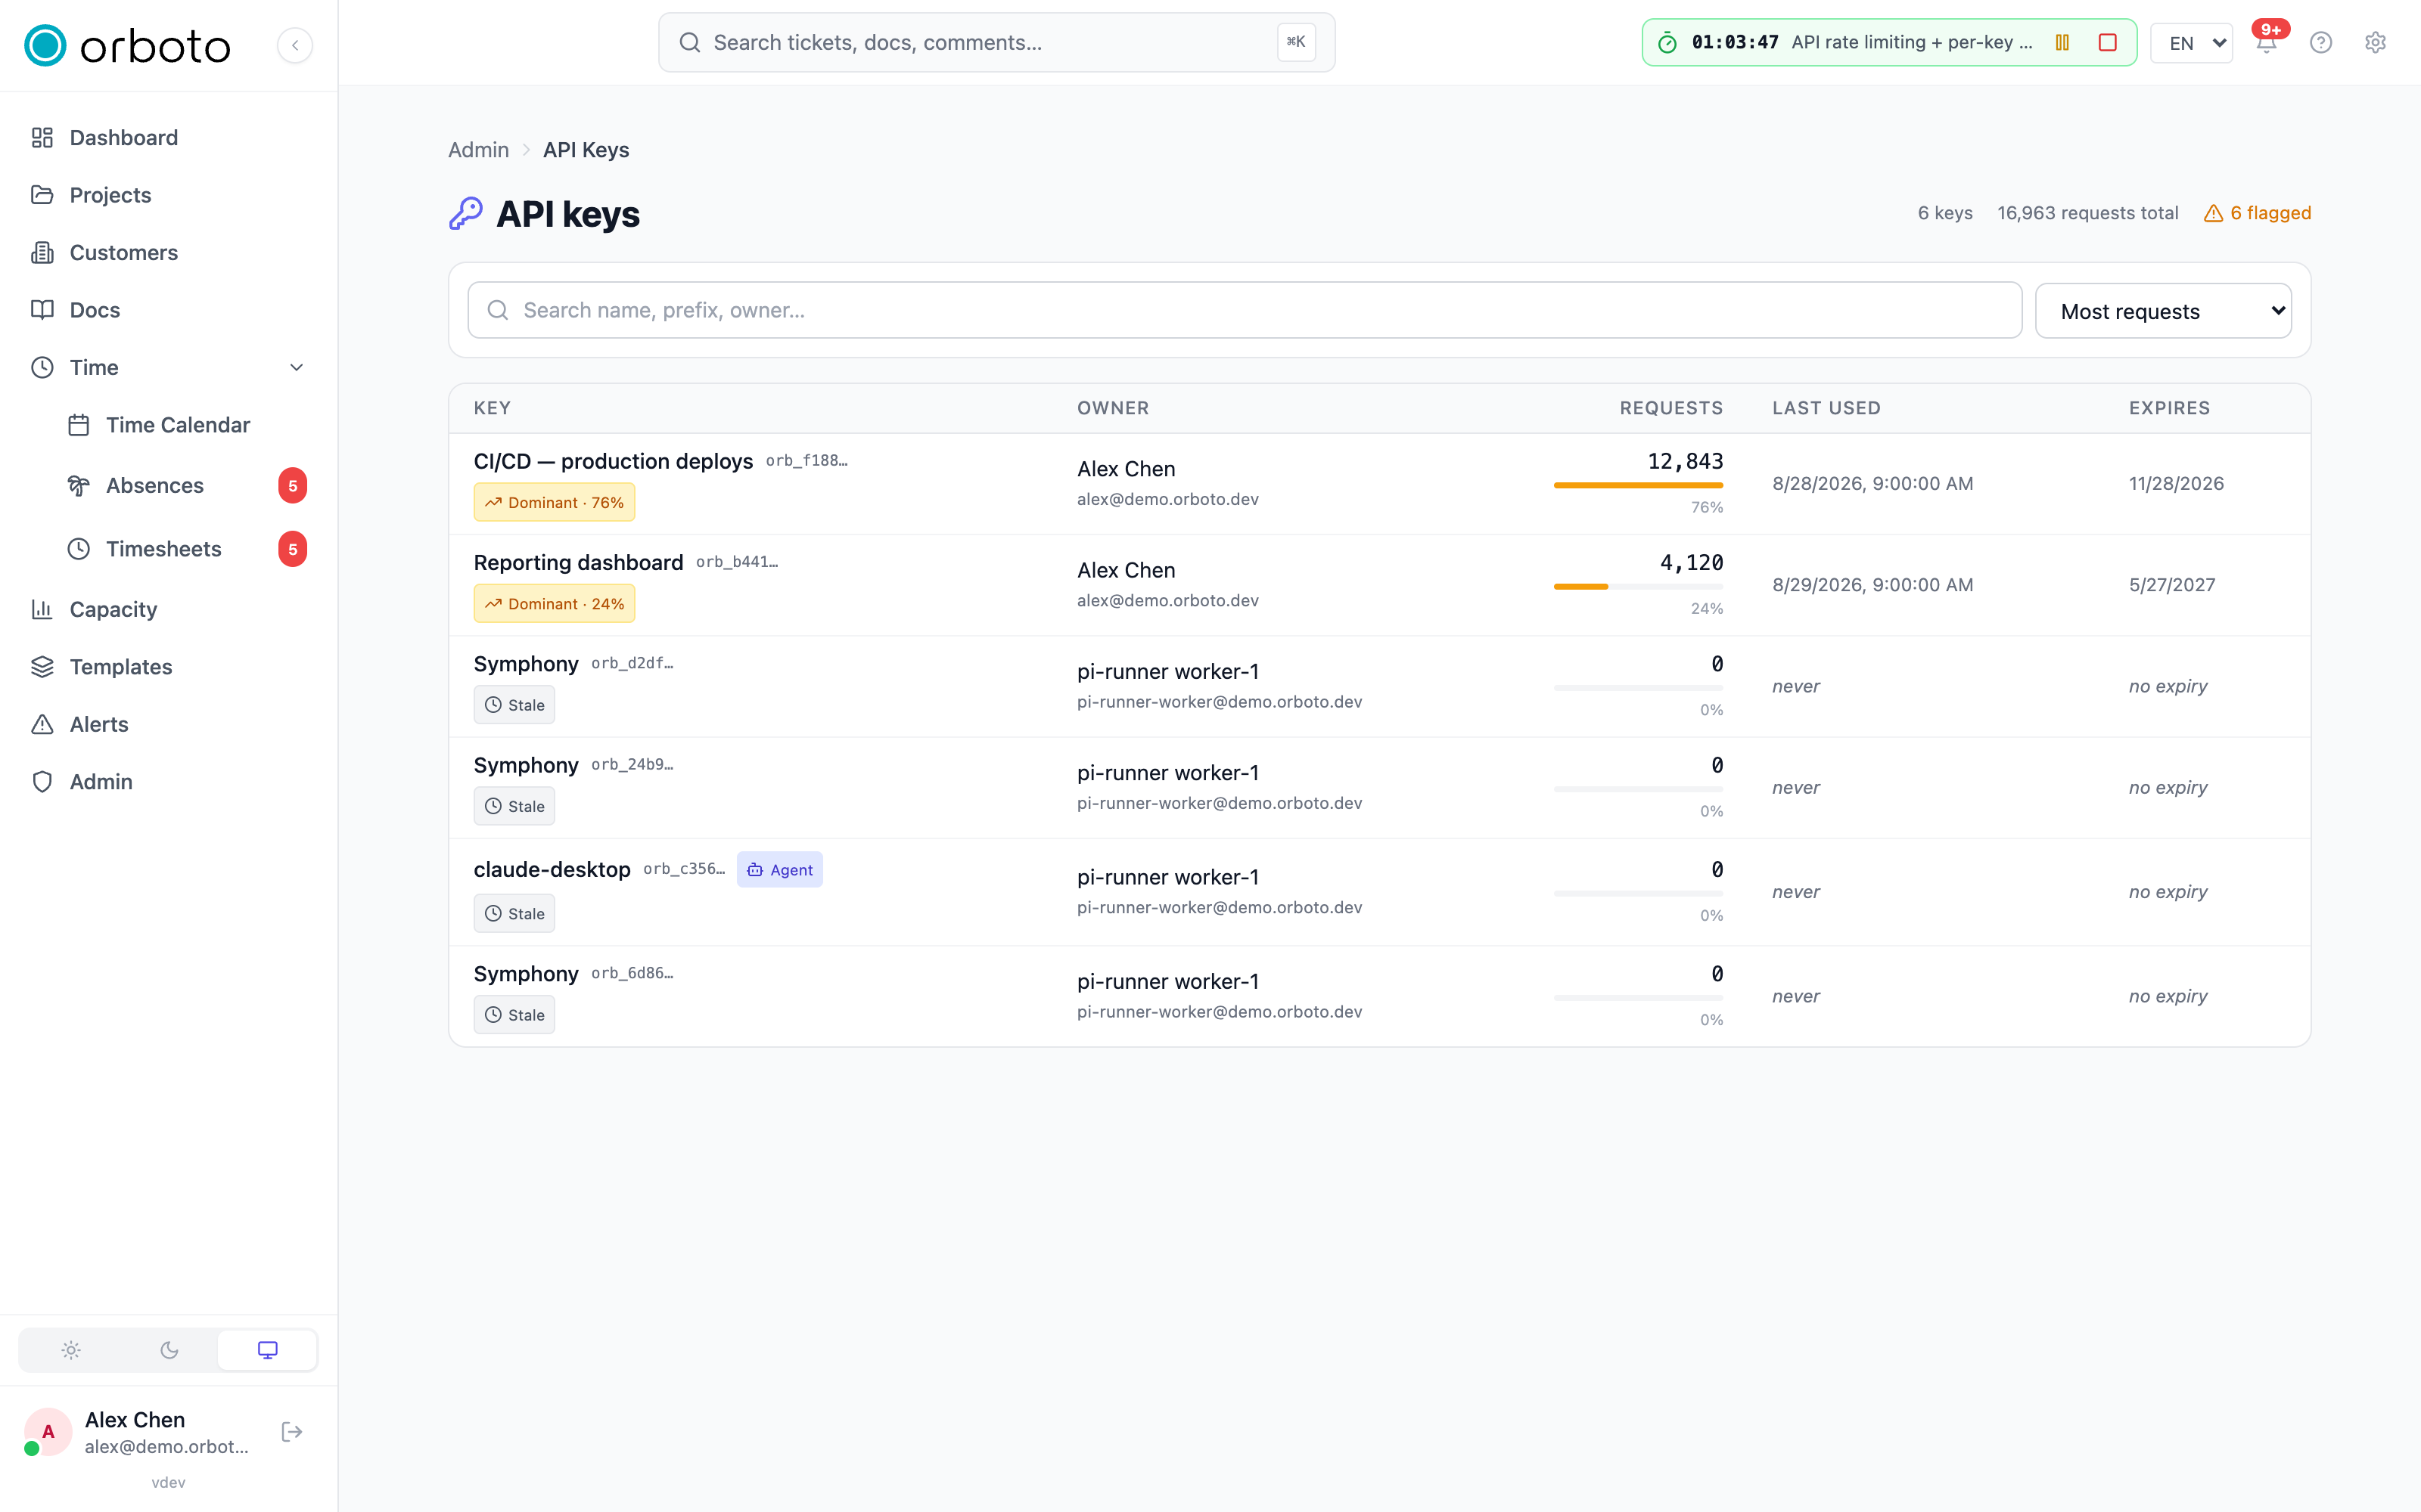This screenshot has height=1512, width=2421.
Task: Click the Dominant · 76% badge
Action: tap(555, 502)
